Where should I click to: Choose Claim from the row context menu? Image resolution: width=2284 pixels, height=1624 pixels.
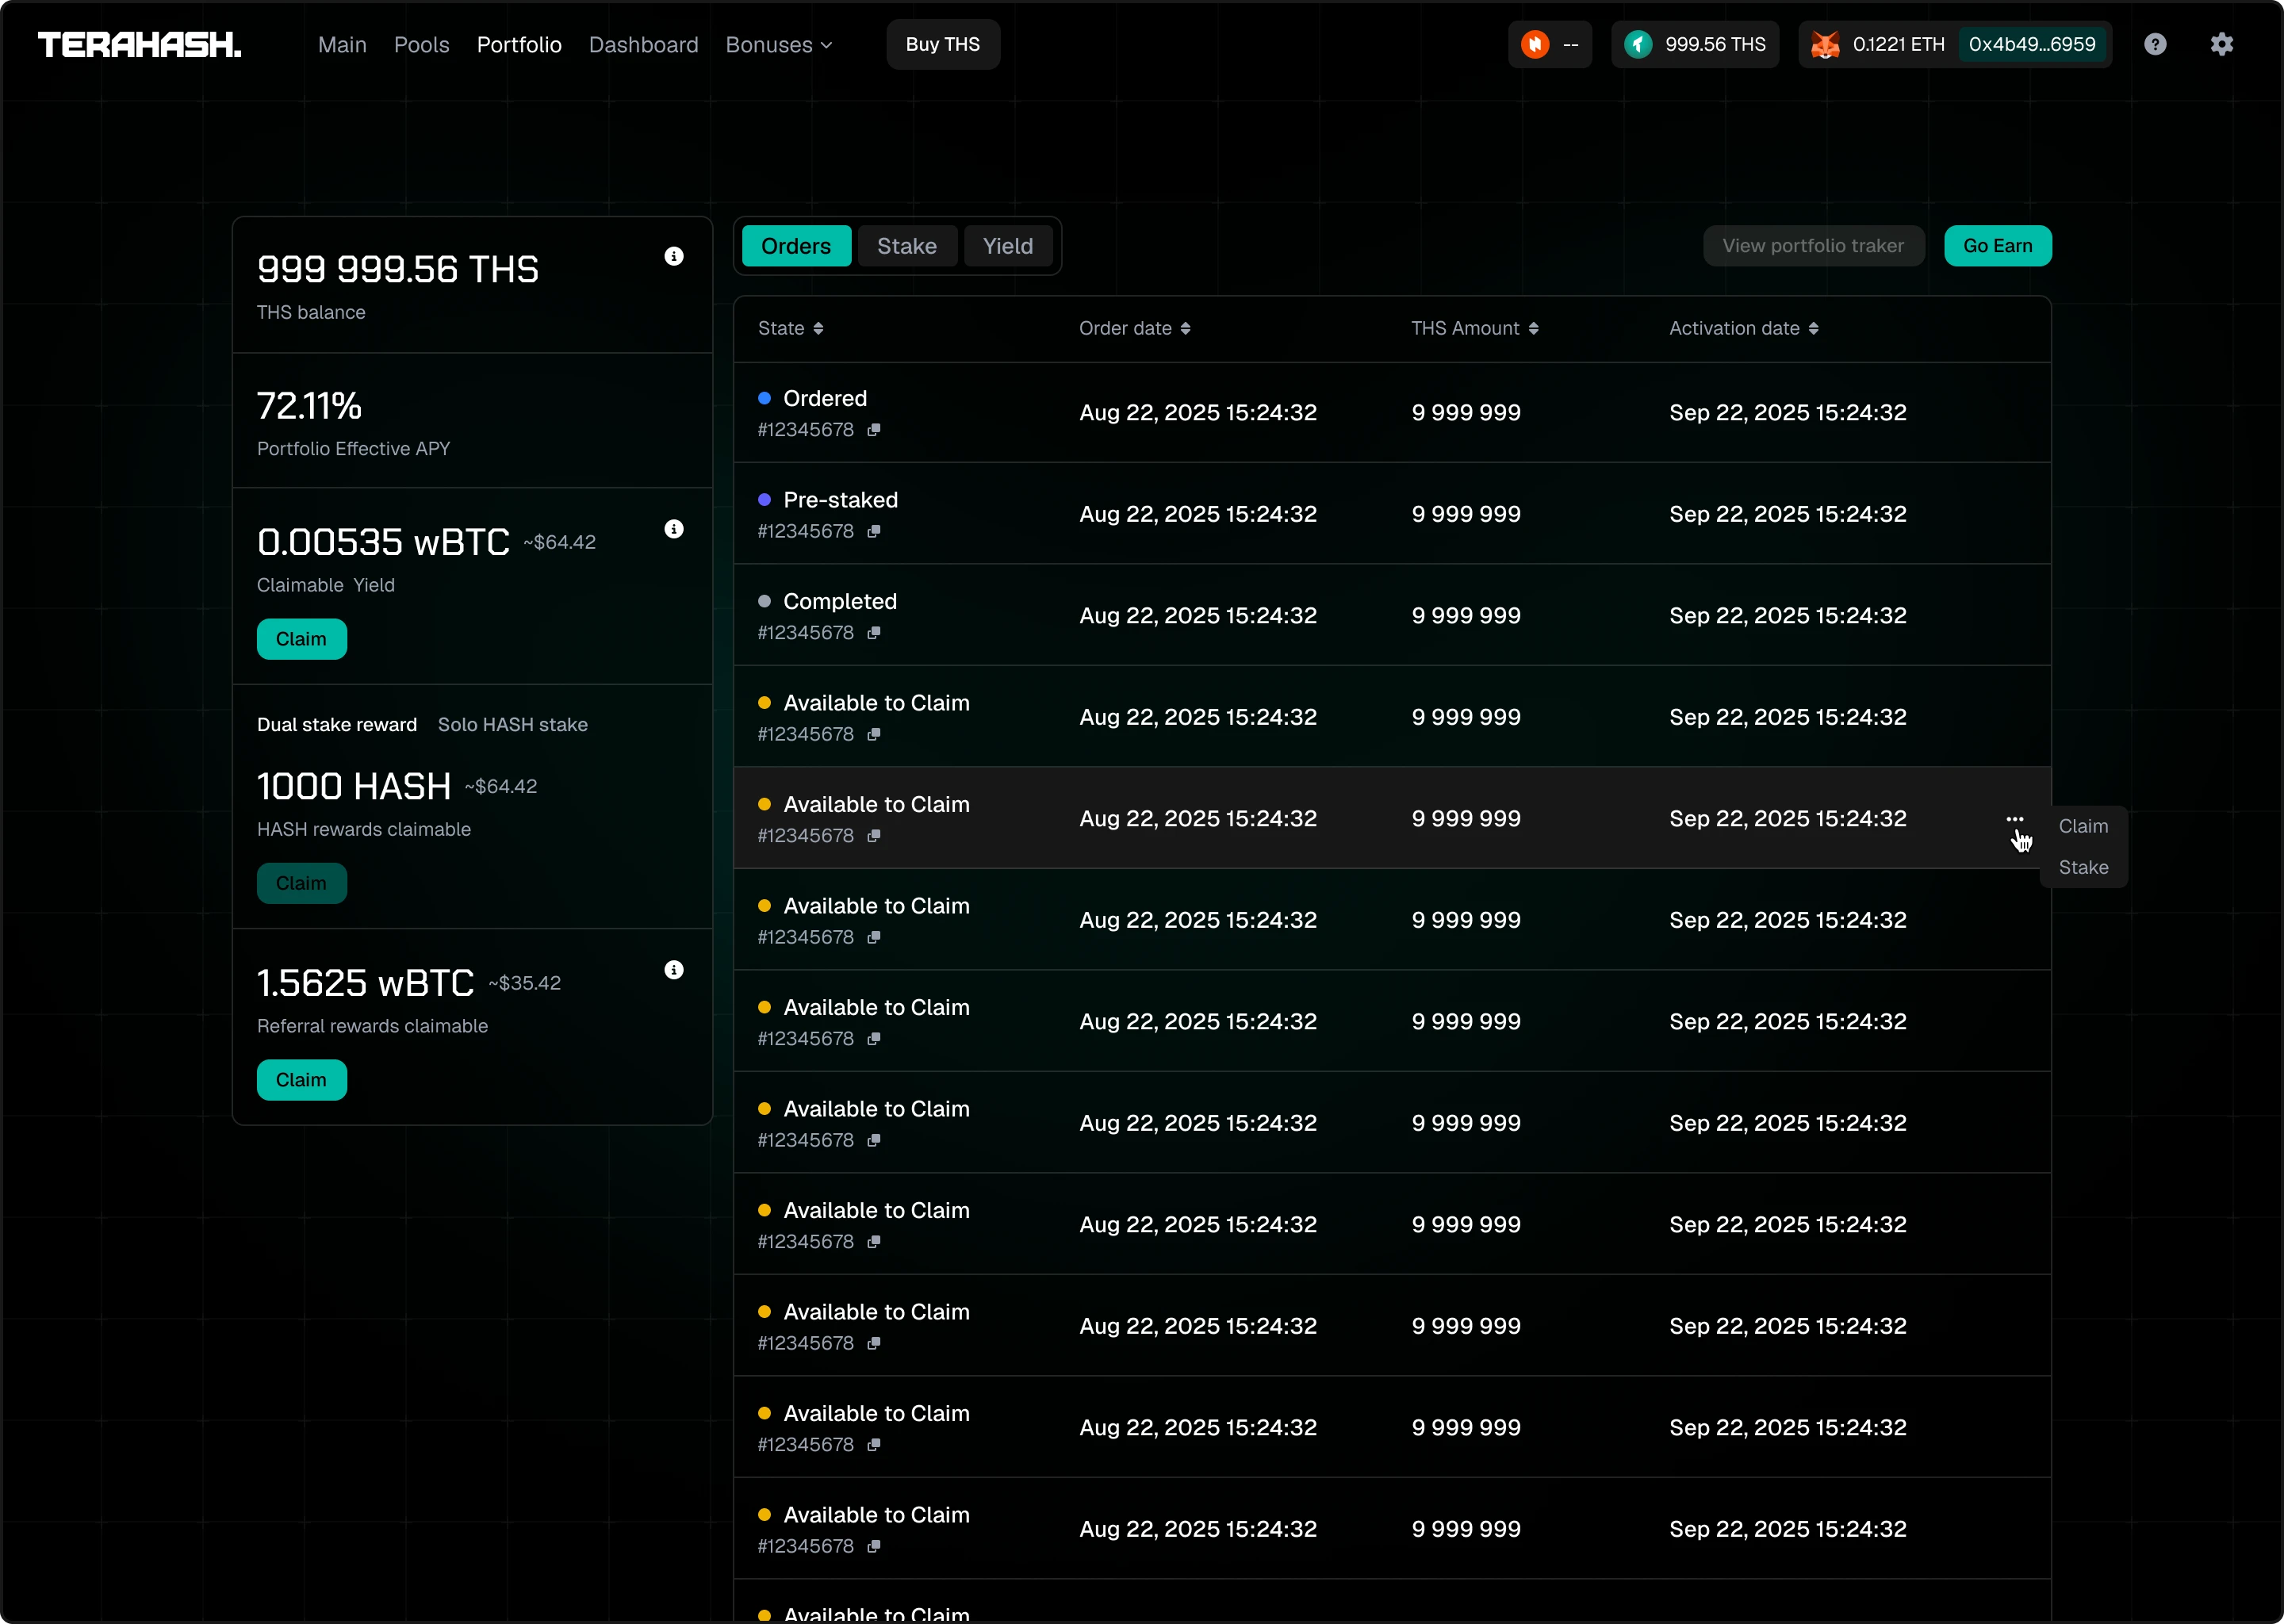pyautogui.click(x=2082, y=826)
